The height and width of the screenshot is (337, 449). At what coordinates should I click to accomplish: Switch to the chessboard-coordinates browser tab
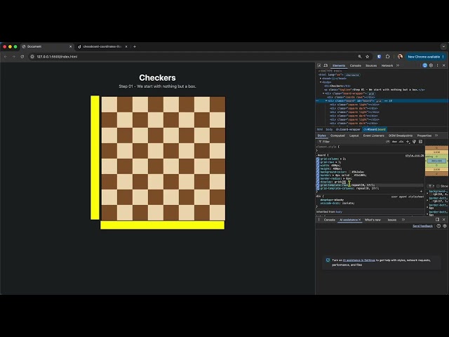click(102, 46)
